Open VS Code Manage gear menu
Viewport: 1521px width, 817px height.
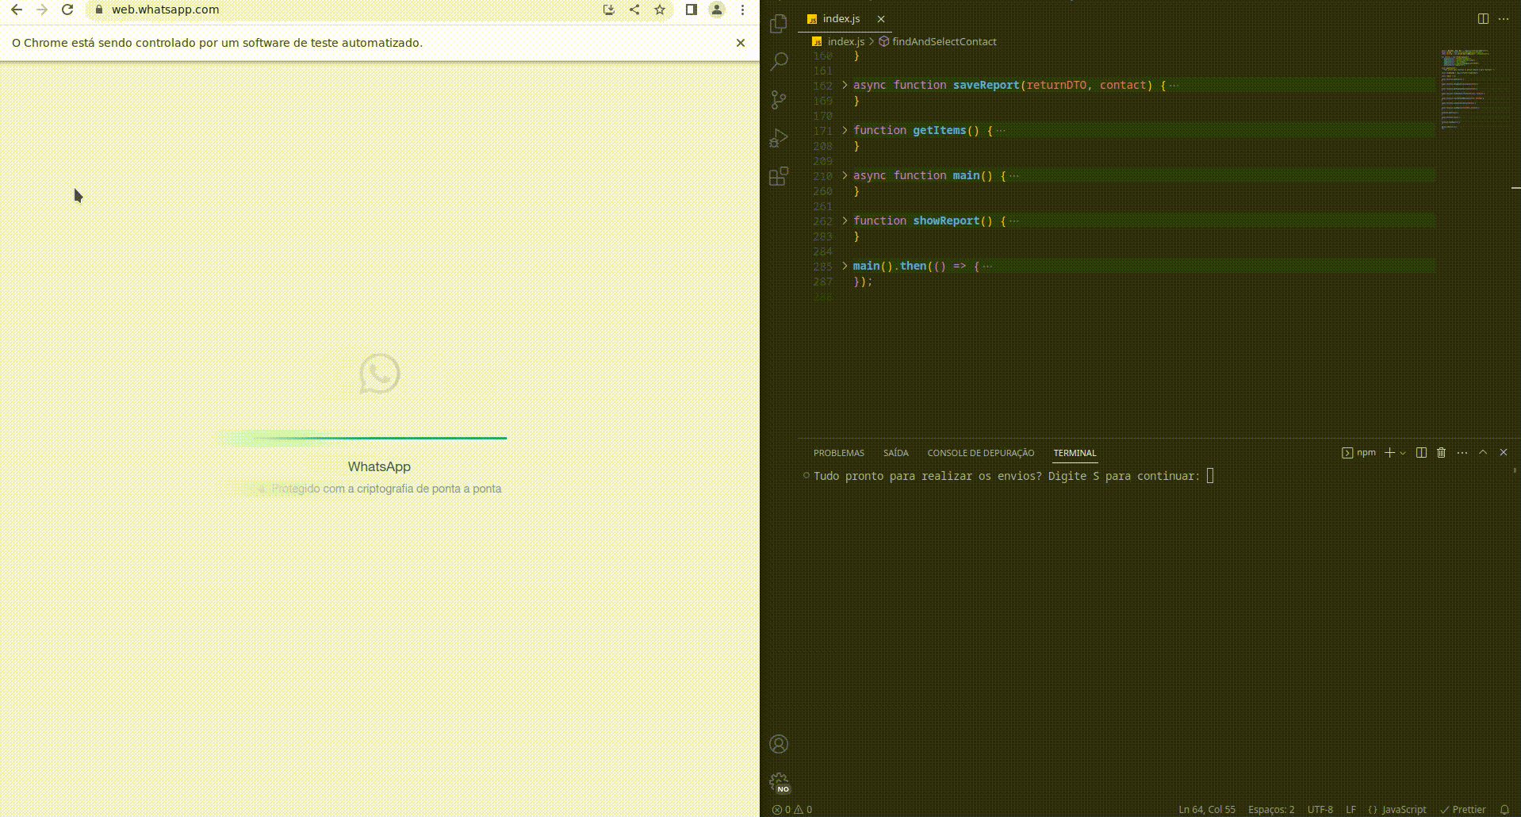point(779,782)
